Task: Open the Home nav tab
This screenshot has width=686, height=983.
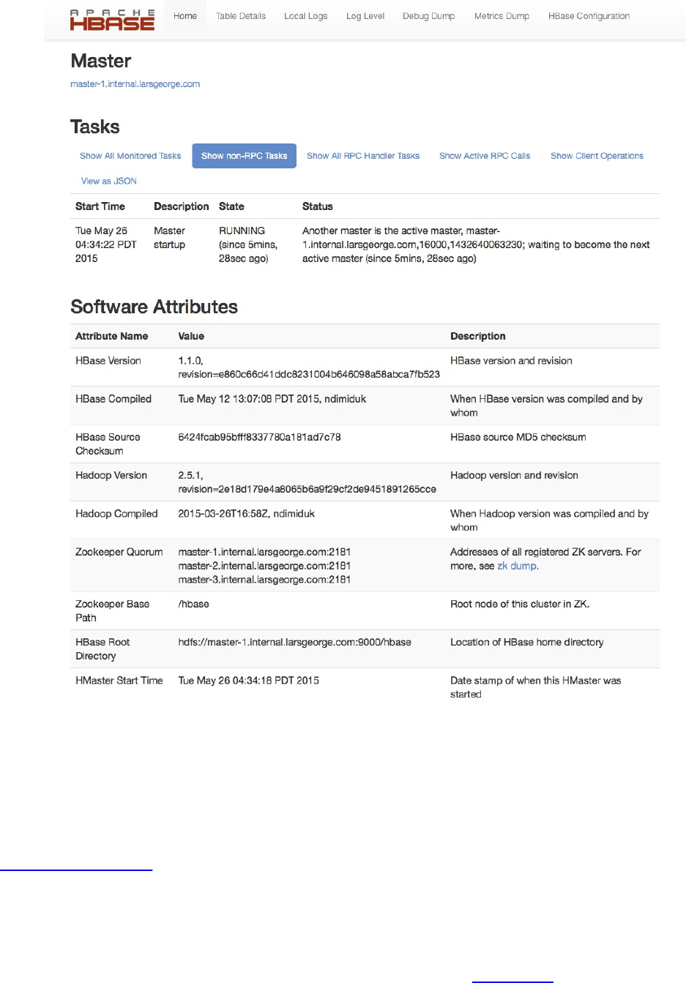Action: [x=185, y=16]
